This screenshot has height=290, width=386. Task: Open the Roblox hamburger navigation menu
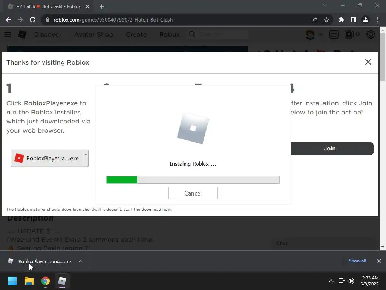point(8,34)
